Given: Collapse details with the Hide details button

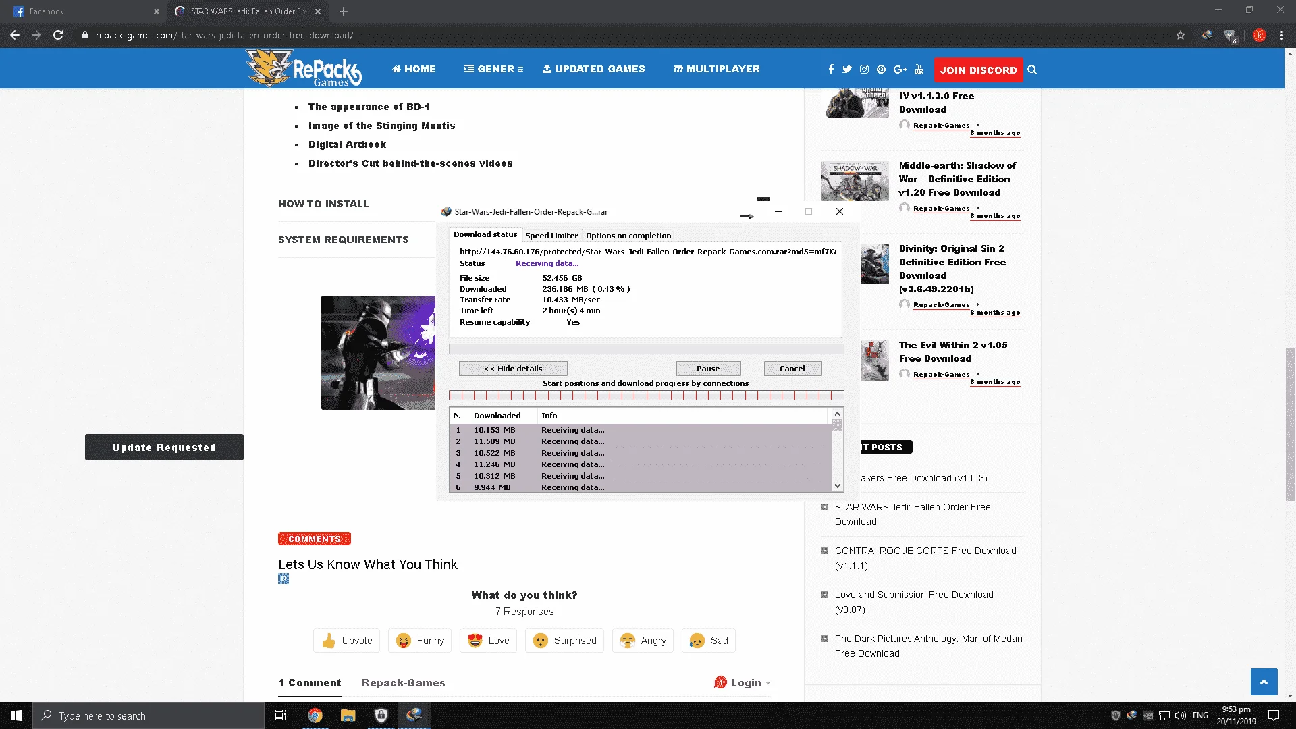Looking at the screenshot, I should click(513, 369).
